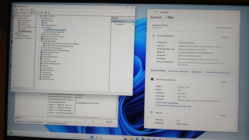This screenshot has width=249, height=140.
Task: Click the back arrow in Datorhantering toolbar
Action: pos(15,13)
